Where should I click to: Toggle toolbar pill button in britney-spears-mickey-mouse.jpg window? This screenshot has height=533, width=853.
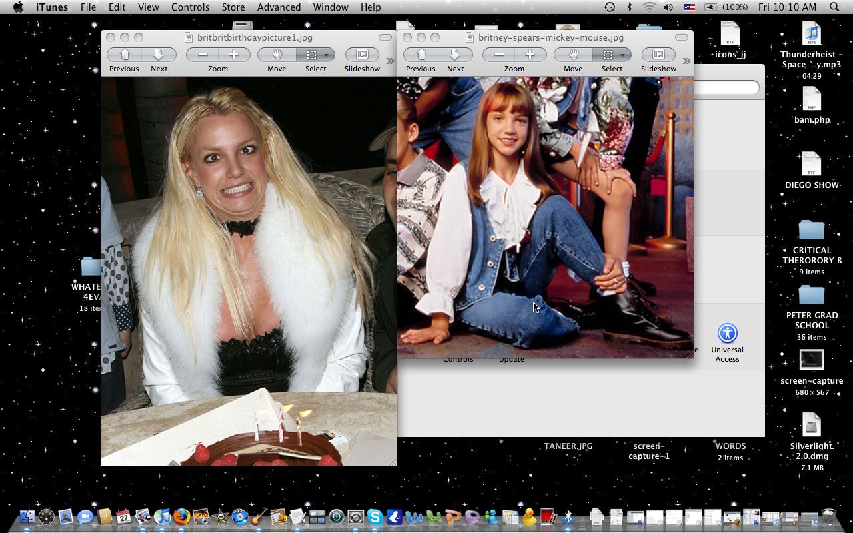[681, 37]
